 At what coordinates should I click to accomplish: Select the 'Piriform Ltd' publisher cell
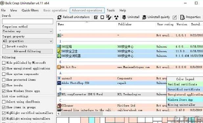(126, 105)
